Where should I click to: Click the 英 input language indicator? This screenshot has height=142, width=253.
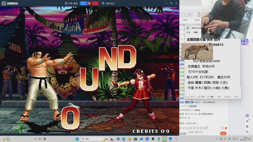(x=229, y=139)
